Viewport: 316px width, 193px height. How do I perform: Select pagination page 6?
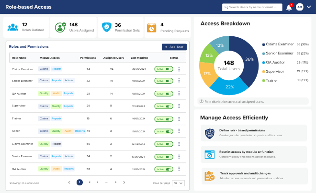click(x=115, y=182)
